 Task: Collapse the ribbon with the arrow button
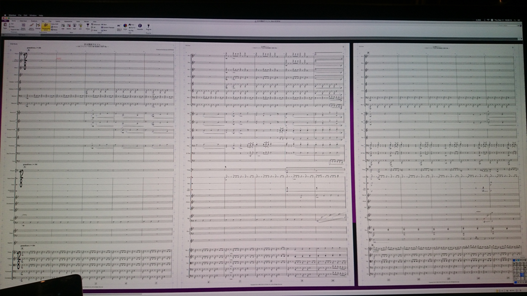(x=518, y=25)
